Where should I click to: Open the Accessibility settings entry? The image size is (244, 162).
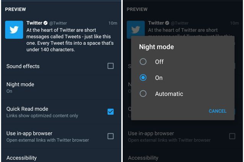tap(22, 158)
